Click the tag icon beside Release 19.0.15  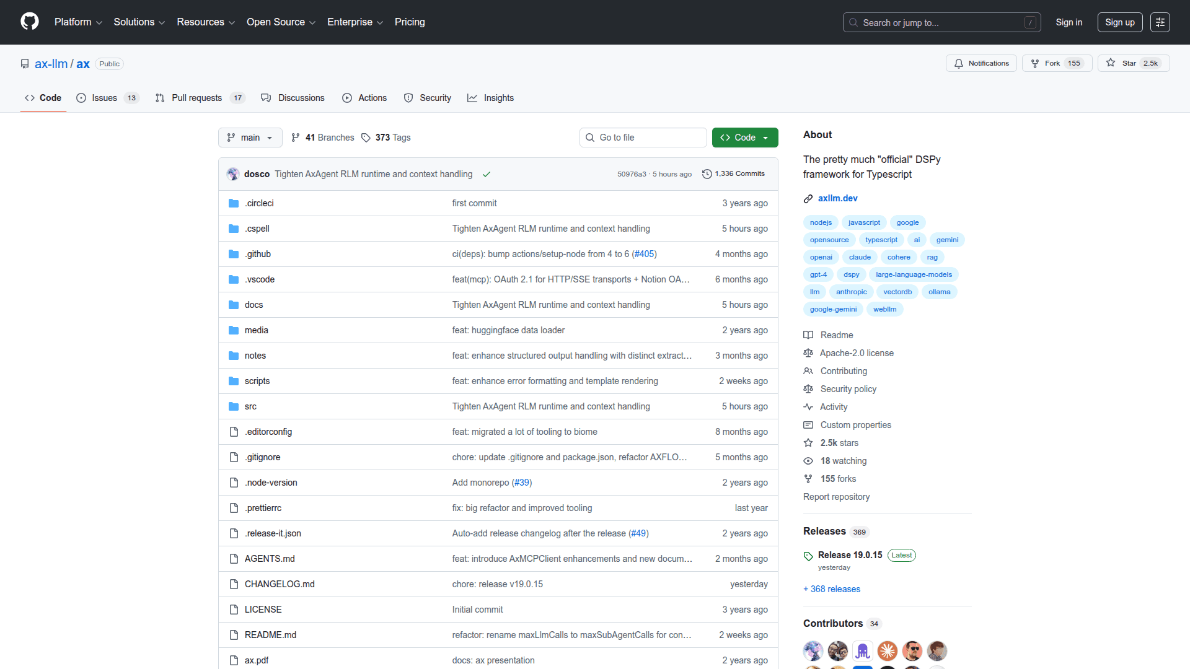808,556
